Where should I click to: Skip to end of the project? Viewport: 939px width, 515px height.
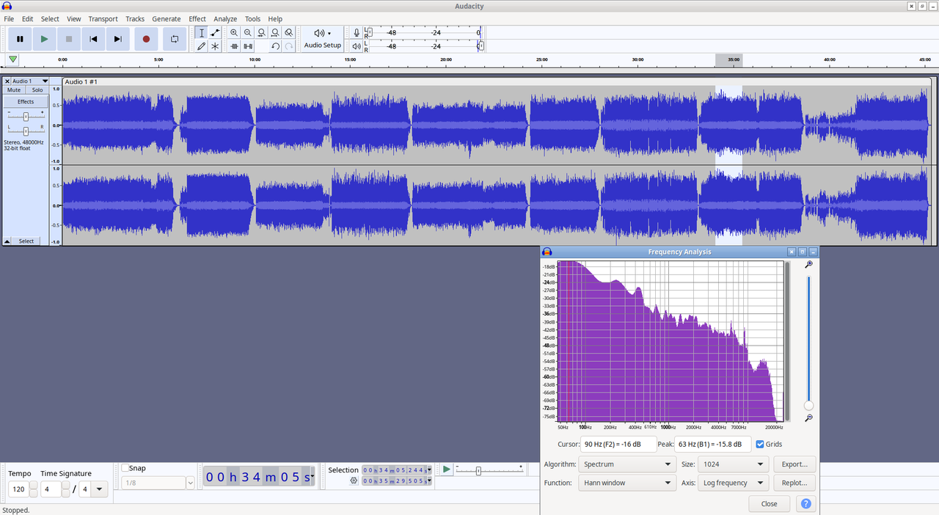117,39
